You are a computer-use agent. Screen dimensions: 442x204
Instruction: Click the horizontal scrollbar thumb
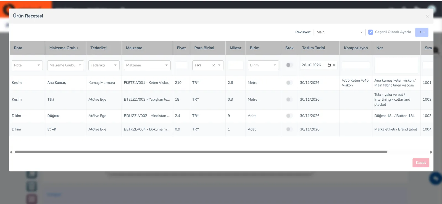click(x=201, y=152)
